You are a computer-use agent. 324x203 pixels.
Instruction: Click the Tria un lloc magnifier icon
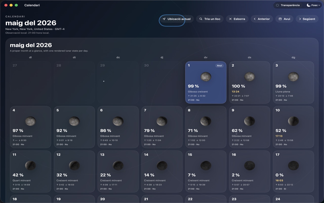click(201, 19)
